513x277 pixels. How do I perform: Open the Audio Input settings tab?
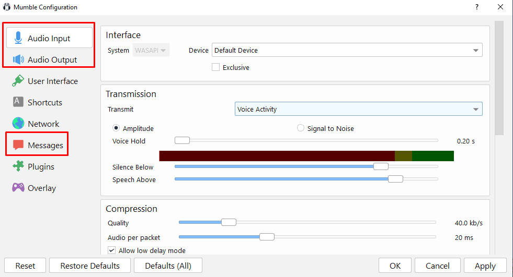[x=49, y=38]
